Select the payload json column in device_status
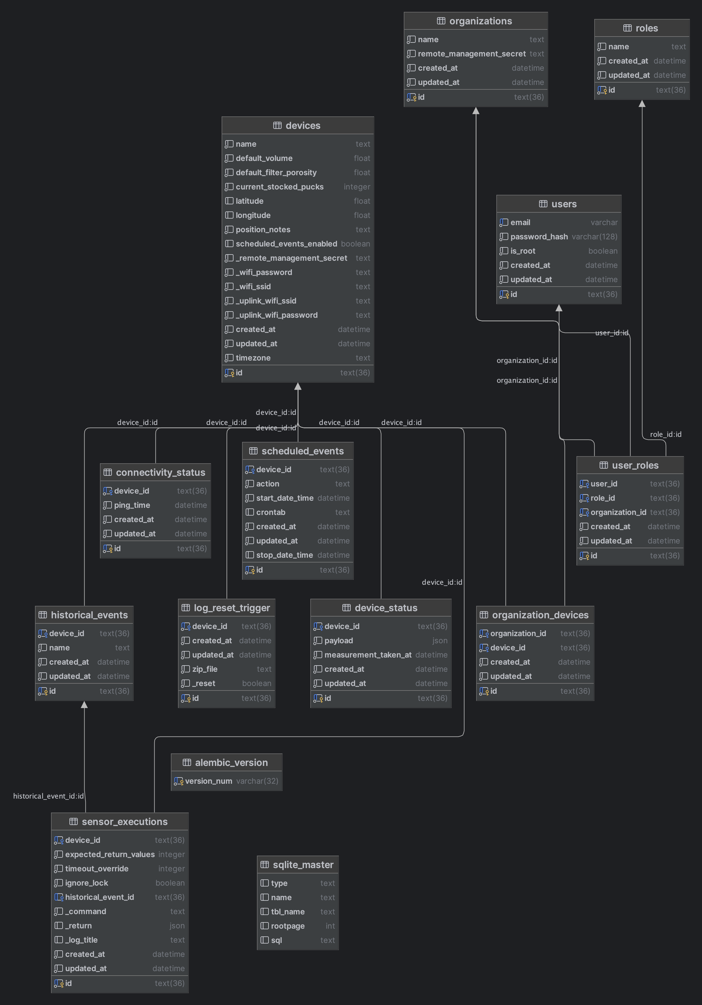The width and height of the screenshot is (702, 1005). (x=339, y=640)
